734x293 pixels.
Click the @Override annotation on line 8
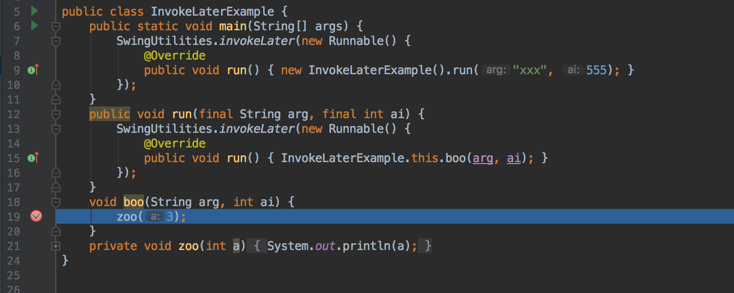175,55
